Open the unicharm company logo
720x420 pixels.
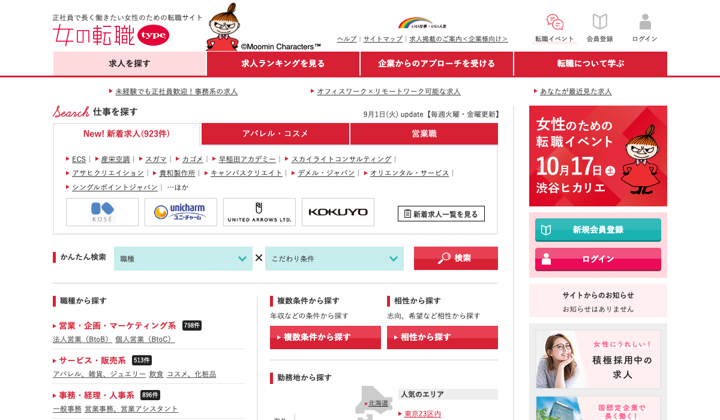[x=181, y=212]
